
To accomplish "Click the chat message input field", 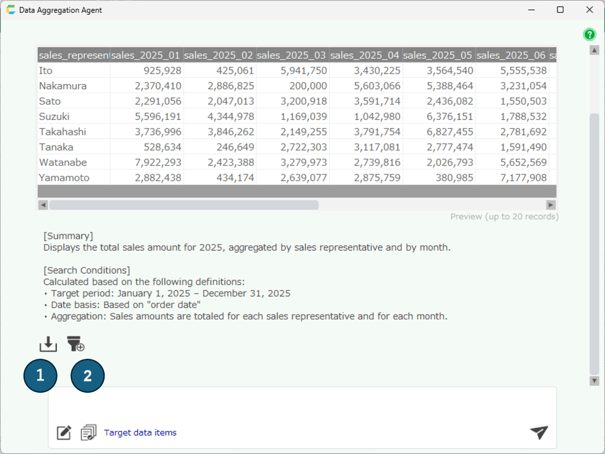I will click(x=302, y=405).
